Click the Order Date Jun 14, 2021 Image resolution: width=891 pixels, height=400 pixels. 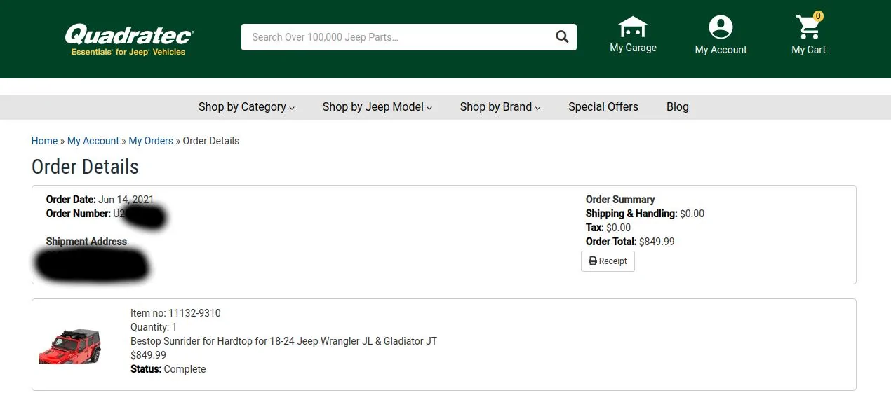[100, 200]
